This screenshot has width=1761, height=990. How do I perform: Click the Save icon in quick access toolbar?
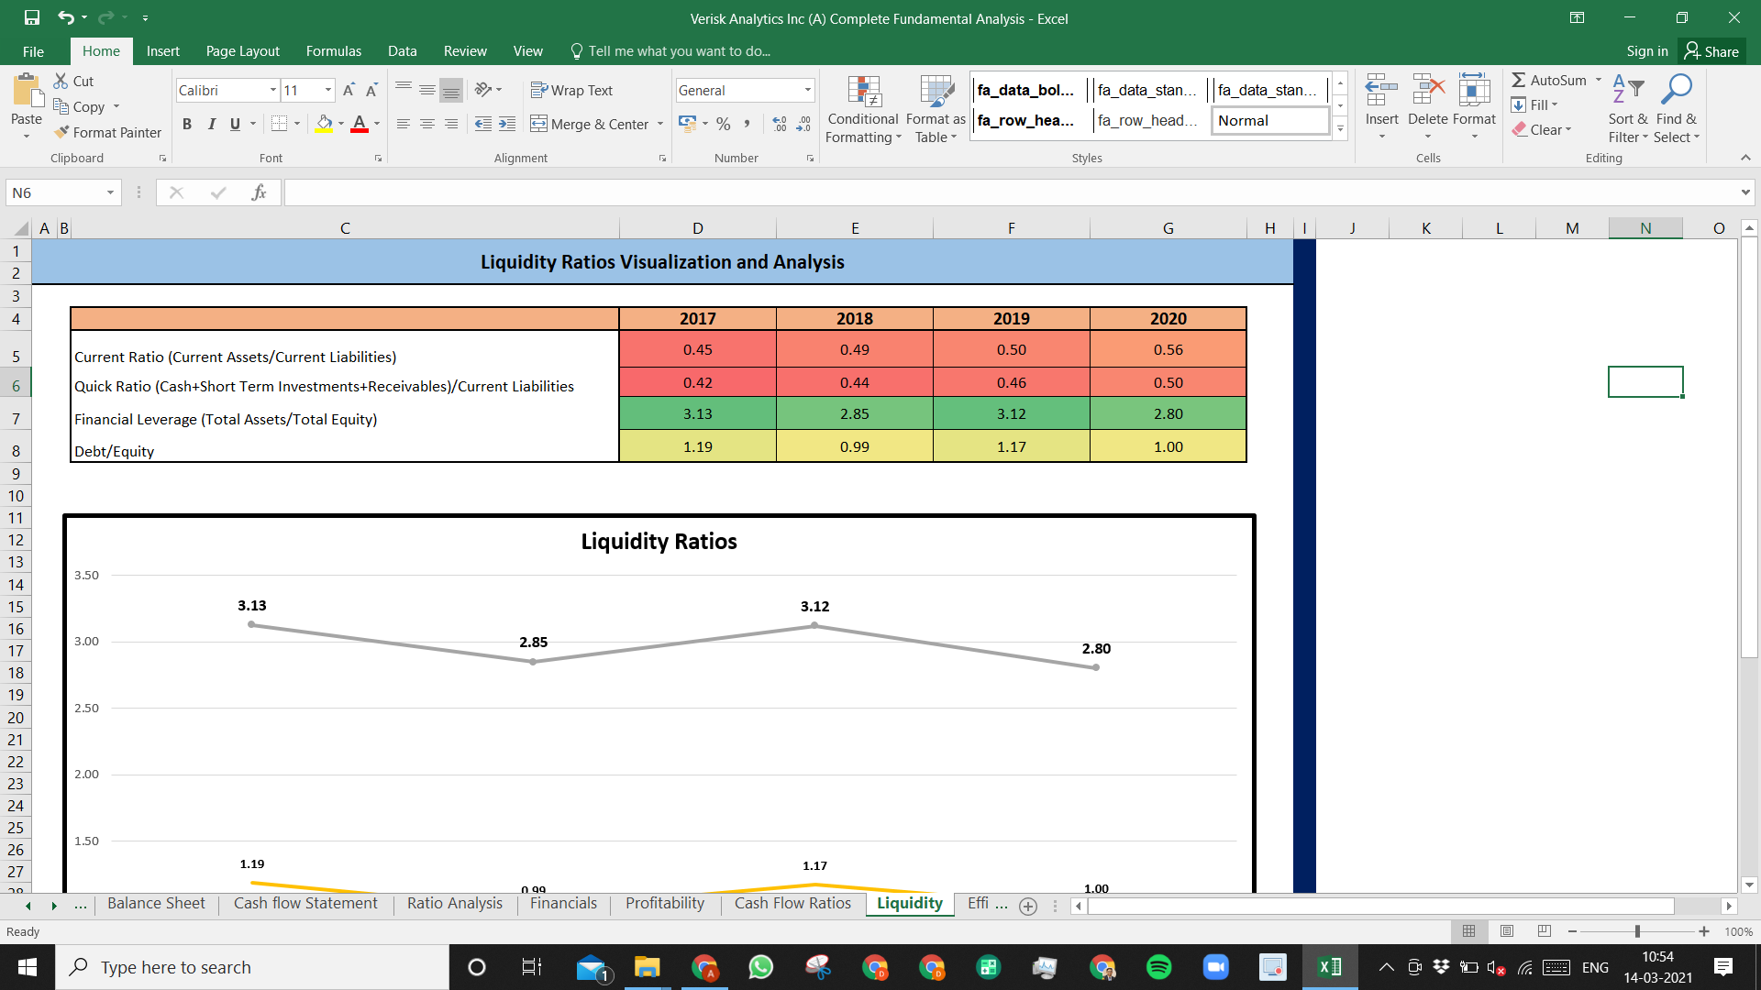(32, 17)
